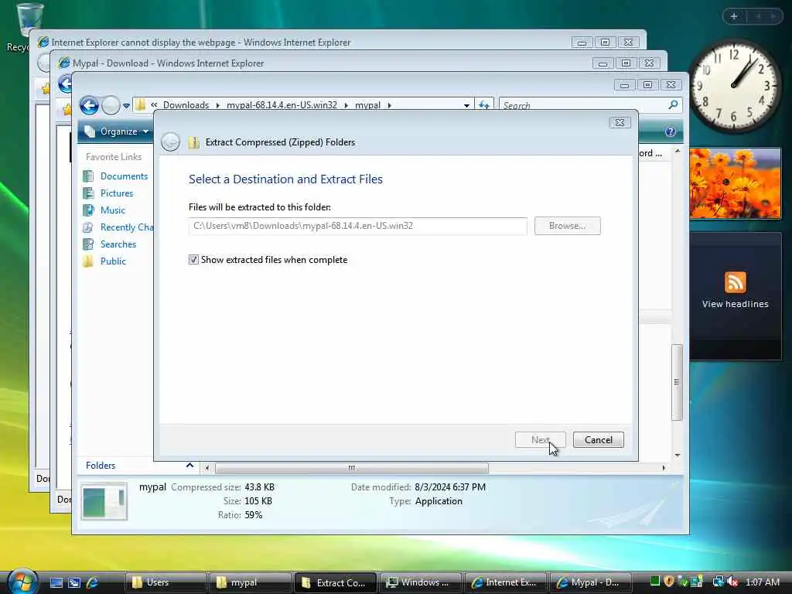Click sidebar add gadgets plus button

pyautogui.click(x=734, y=17)
